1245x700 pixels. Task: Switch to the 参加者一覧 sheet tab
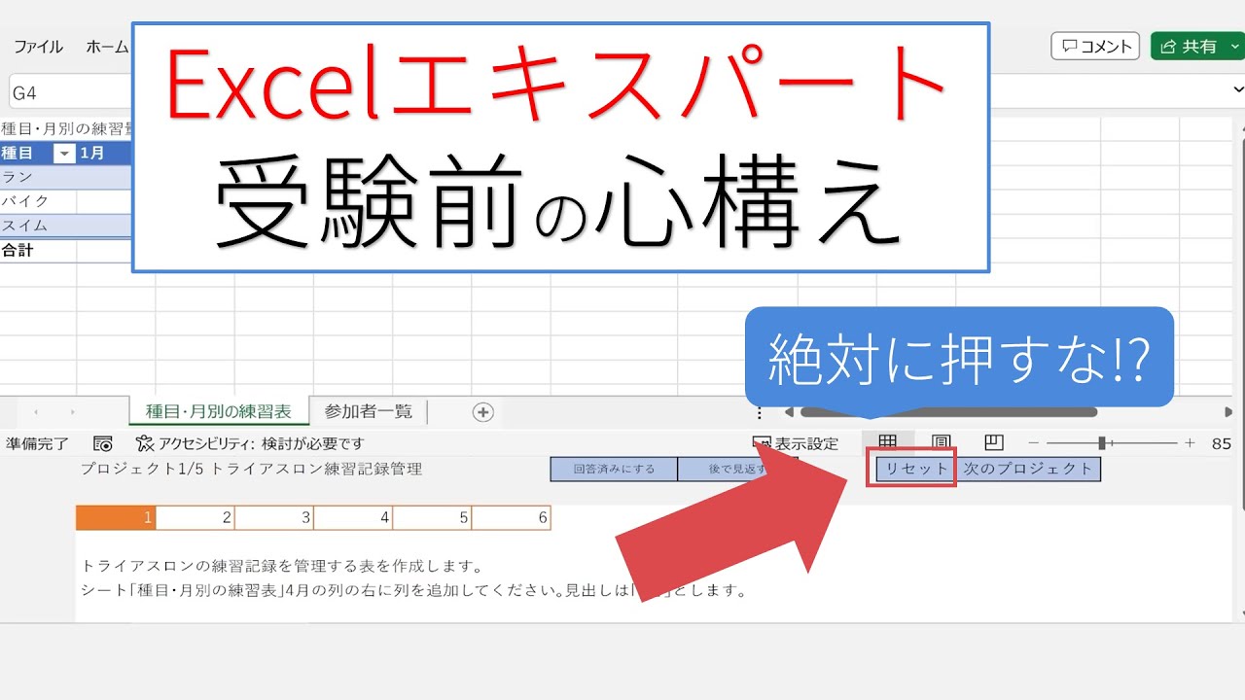click(x=369, y=411)
